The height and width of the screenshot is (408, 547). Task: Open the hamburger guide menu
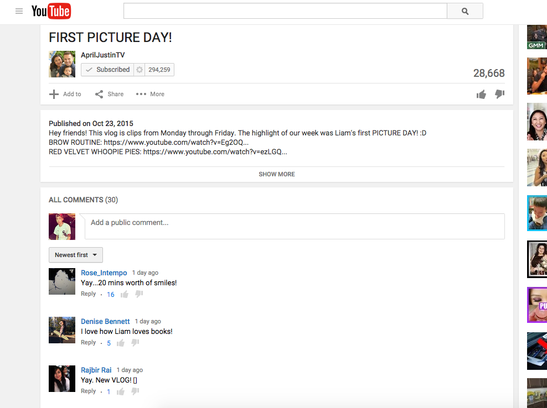[x=19, y=11]
